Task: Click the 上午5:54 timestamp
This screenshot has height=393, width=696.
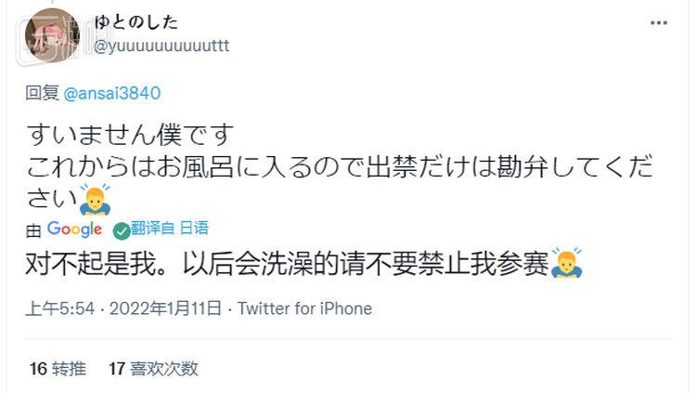Action: pyautogui.click(x=60, y=308)
